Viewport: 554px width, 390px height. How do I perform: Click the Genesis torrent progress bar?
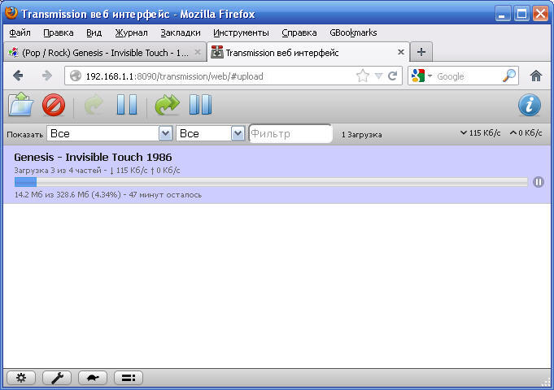click(271, 182)
